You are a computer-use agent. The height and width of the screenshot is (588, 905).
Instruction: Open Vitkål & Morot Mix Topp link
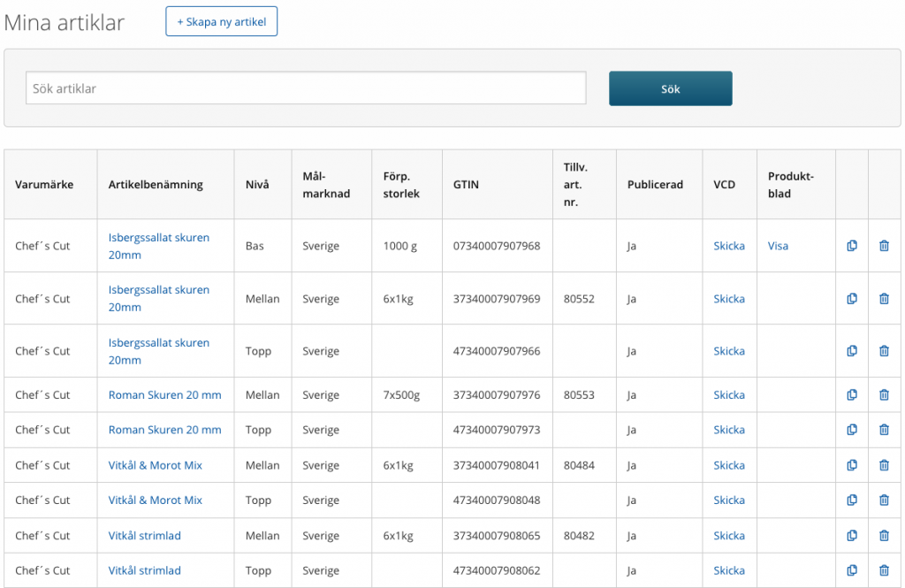pos(156,500)
